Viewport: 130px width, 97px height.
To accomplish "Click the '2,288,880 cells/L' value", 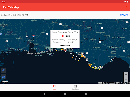I will 70,40.
